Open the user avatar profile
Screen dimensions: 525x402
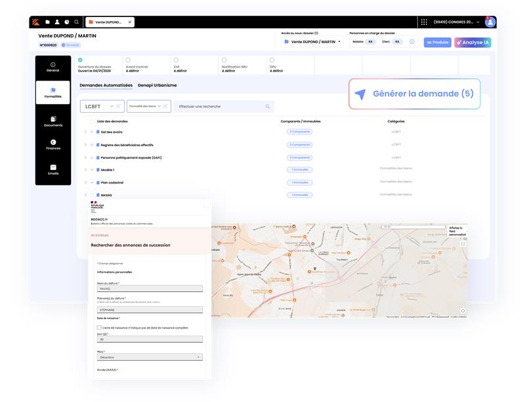(490, 22)
